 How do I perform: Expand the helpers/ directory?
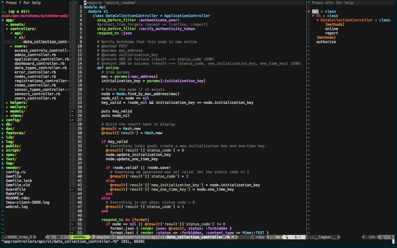(x=7, y=103)
